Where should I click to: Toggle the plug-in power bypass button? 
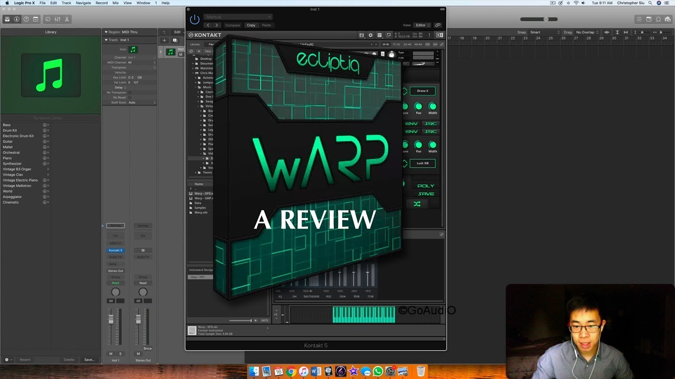(x=195, y=19)
